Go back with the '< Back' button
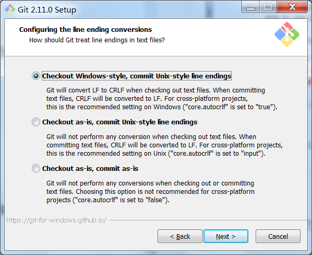 click(180, 236)
